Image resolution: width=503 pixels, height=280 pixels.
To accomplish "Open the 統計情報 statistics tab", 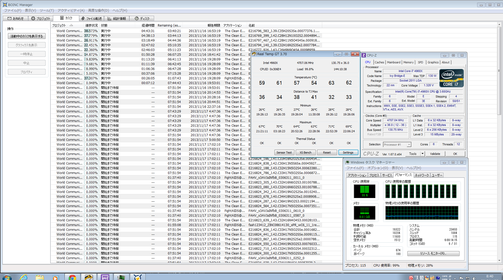I will (117, 18).
